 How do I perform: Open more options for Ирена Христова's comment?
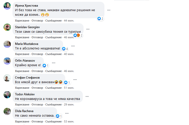(109, 10)
